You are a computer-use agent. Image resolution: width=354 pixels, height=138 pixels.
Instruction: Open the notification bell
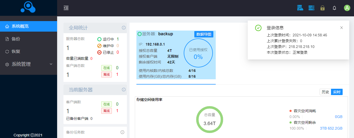334,8
